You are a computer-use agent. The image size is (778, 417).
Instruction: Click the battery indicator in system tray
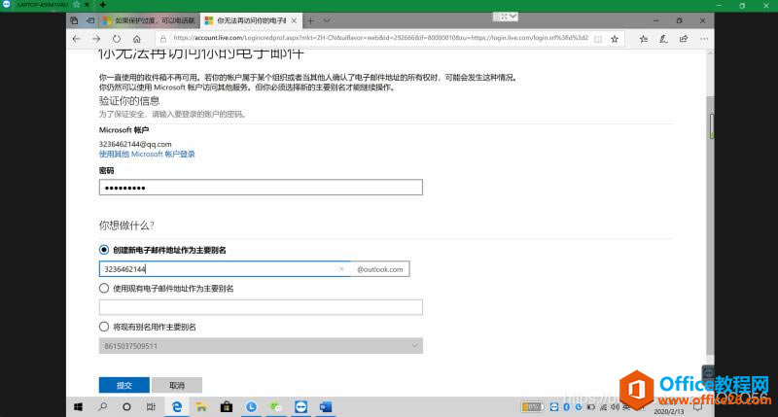(x=532, y=407)
